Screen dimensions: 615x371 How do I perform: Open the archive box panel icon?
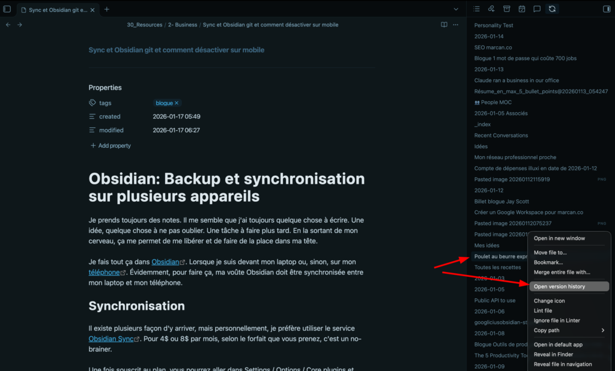coord(507,9)
